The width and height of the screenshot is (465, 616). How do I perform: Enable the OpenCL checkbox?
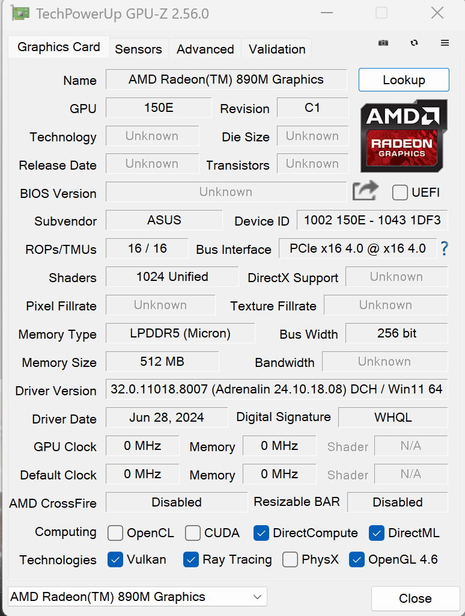(115, 533)
